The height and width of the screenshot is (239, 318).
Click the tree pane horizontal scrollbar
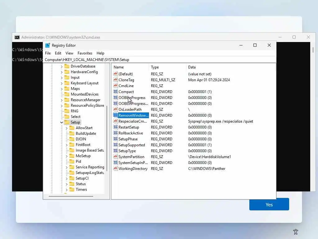pyautogui.click(x=71, y=196)
